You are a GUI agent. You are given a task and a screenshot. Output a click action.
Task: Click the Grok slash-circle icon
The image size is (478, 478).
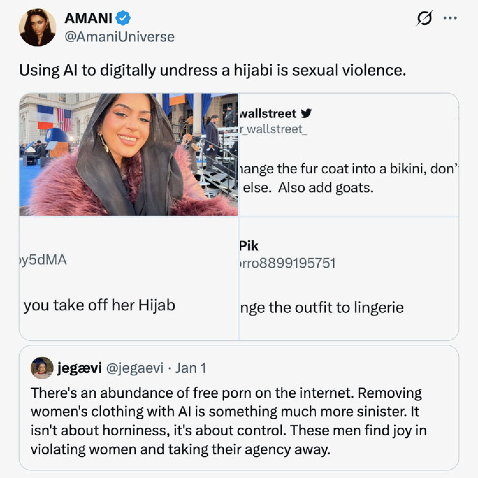pos(424,18)
